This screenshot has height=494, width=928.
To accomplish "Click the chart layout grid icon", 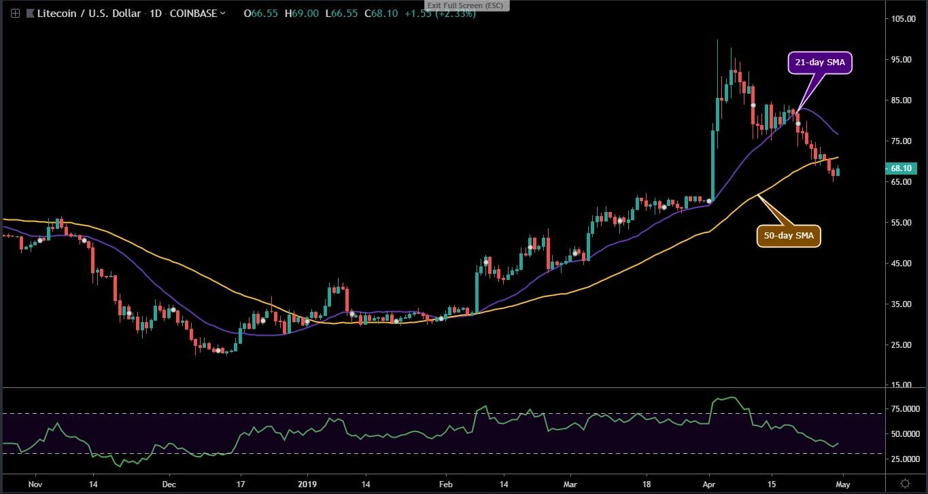I will point(14,13).
